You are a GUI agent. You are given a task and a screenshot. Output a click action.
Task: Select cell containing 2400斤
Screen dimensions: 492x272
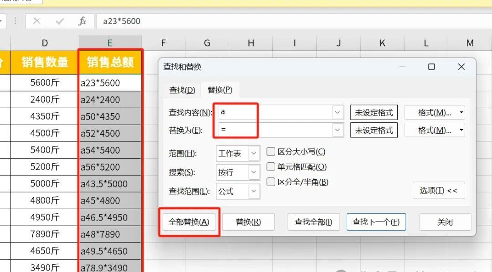click(x=45, y=100)
